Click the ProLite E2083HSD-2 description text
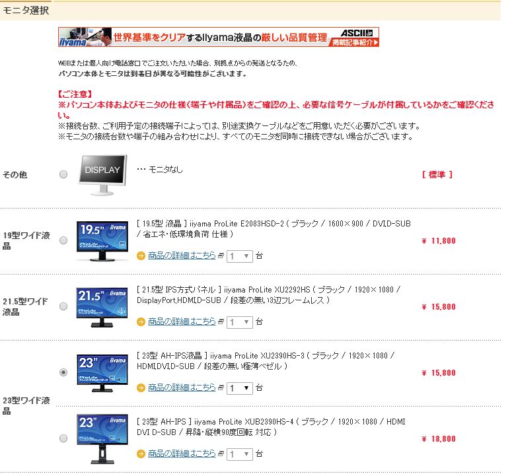This screenshot has height=474, width=512. click(x=274, y=228)
